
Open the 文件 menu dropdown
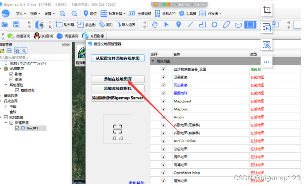[x=21, y=14]
